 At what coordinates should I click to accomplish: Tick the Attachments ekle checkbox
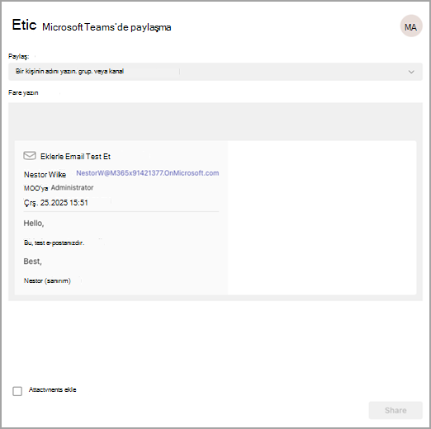point(17,391)
